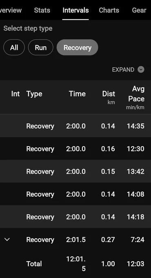Select the Recovery row with pace 14:35

point(75,126)
